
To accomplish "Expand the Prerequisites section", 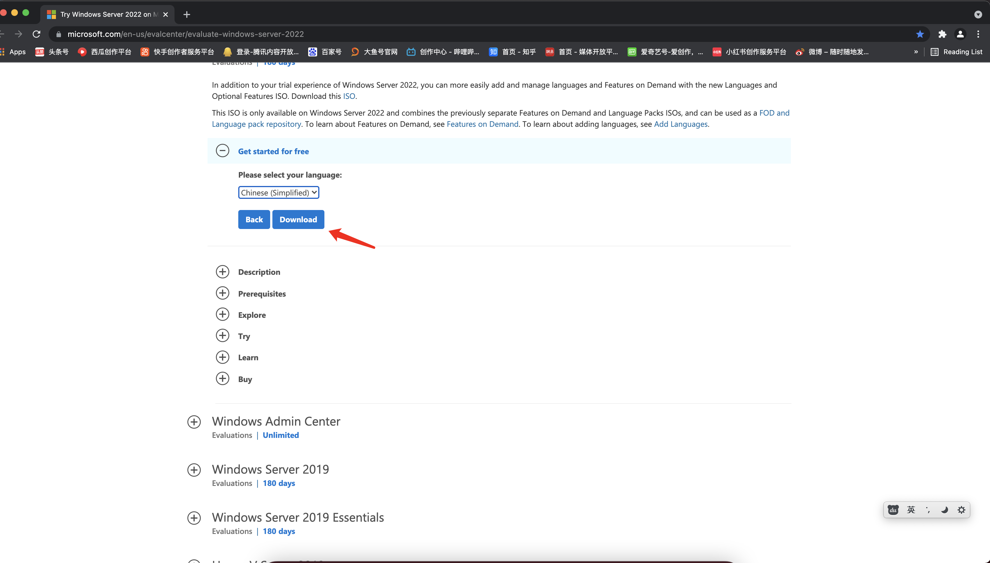I will point(222,294).
